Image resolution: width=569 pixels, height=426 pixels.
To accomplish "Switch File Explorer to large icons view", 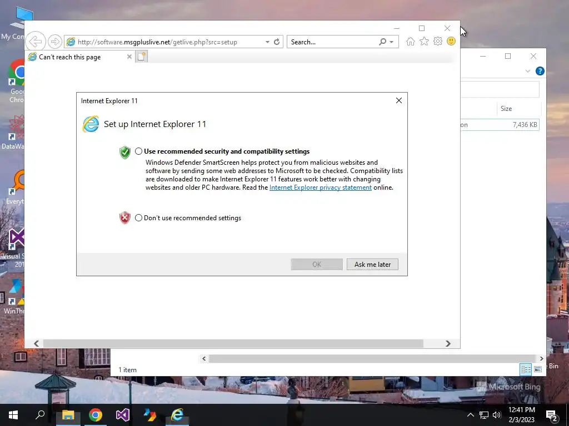I will (x=538, y=369).
